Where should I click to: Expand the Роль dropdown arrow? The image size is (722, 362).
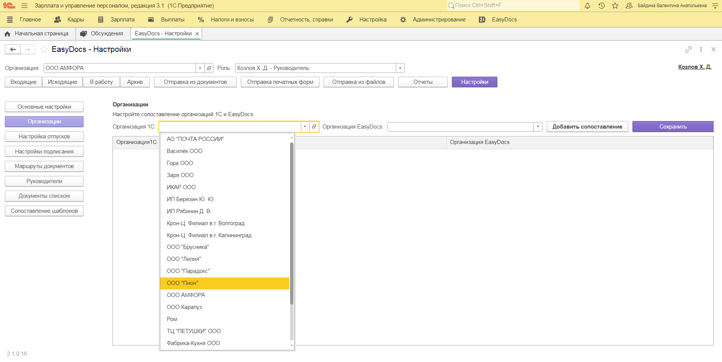(400, 68)
